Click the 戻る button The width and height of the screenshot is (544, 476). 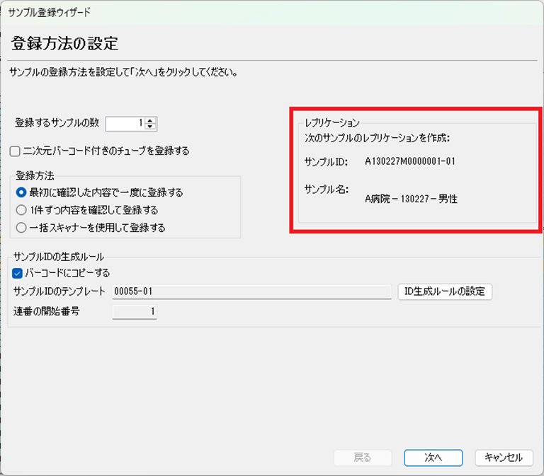362,458
